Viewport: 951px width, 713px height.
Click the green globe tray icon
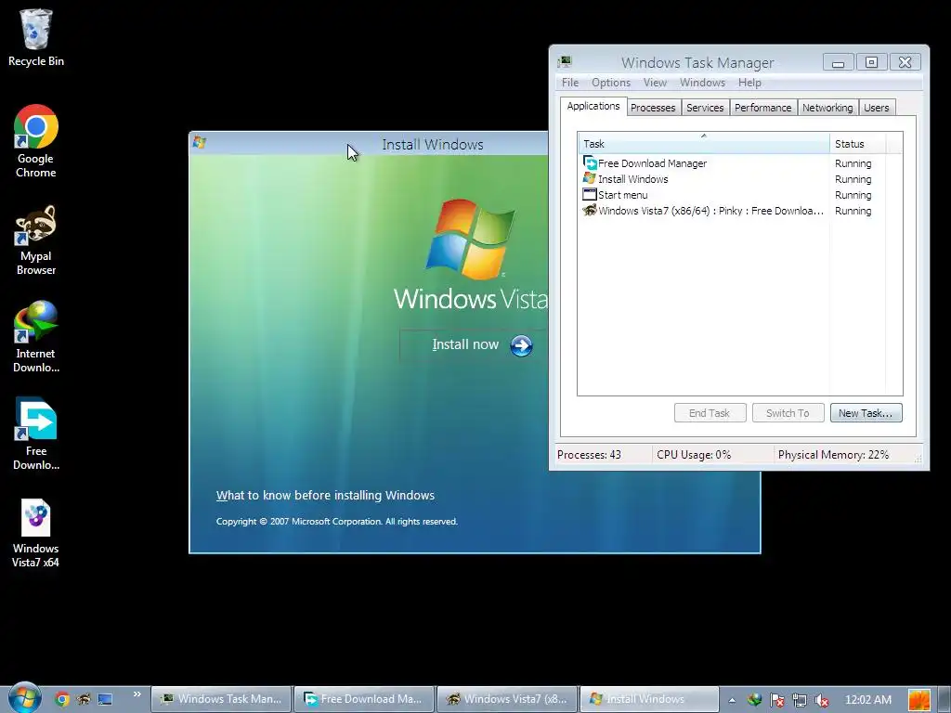pyautogui.click(x=754, y=700)
